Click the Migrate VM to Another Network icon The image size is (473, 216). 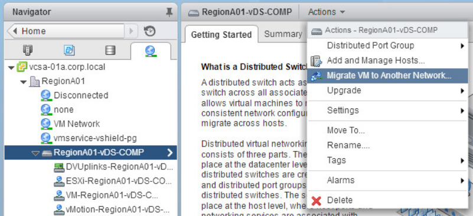316,76
